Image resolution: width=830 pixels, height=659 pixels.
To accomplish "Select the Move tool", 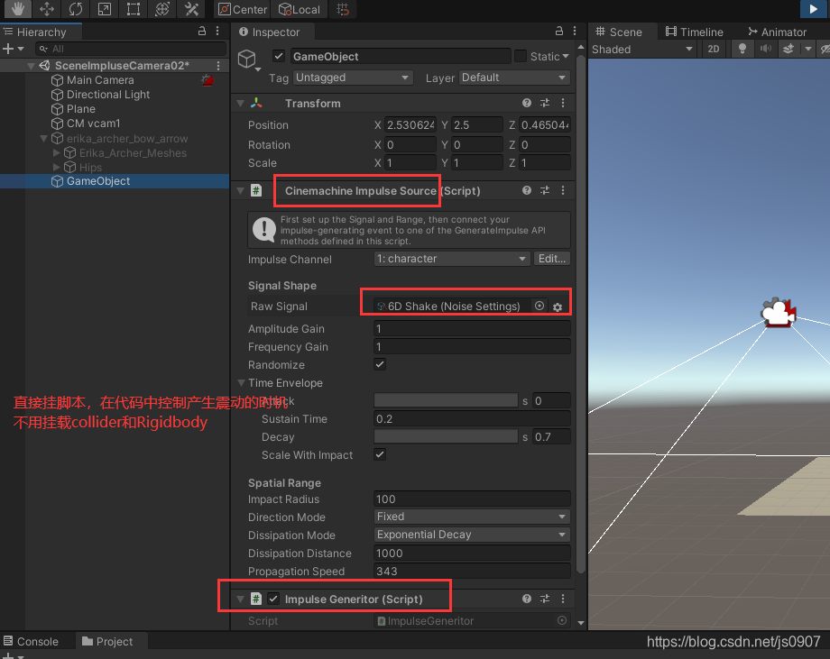I will (47, 8).
